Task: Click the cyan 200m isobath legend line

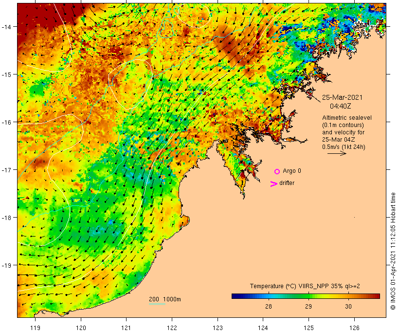Action: 157,304
